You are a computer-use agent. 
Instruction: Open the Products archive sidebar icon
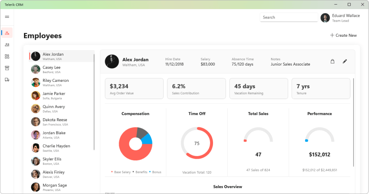click(x=7, y=68)
